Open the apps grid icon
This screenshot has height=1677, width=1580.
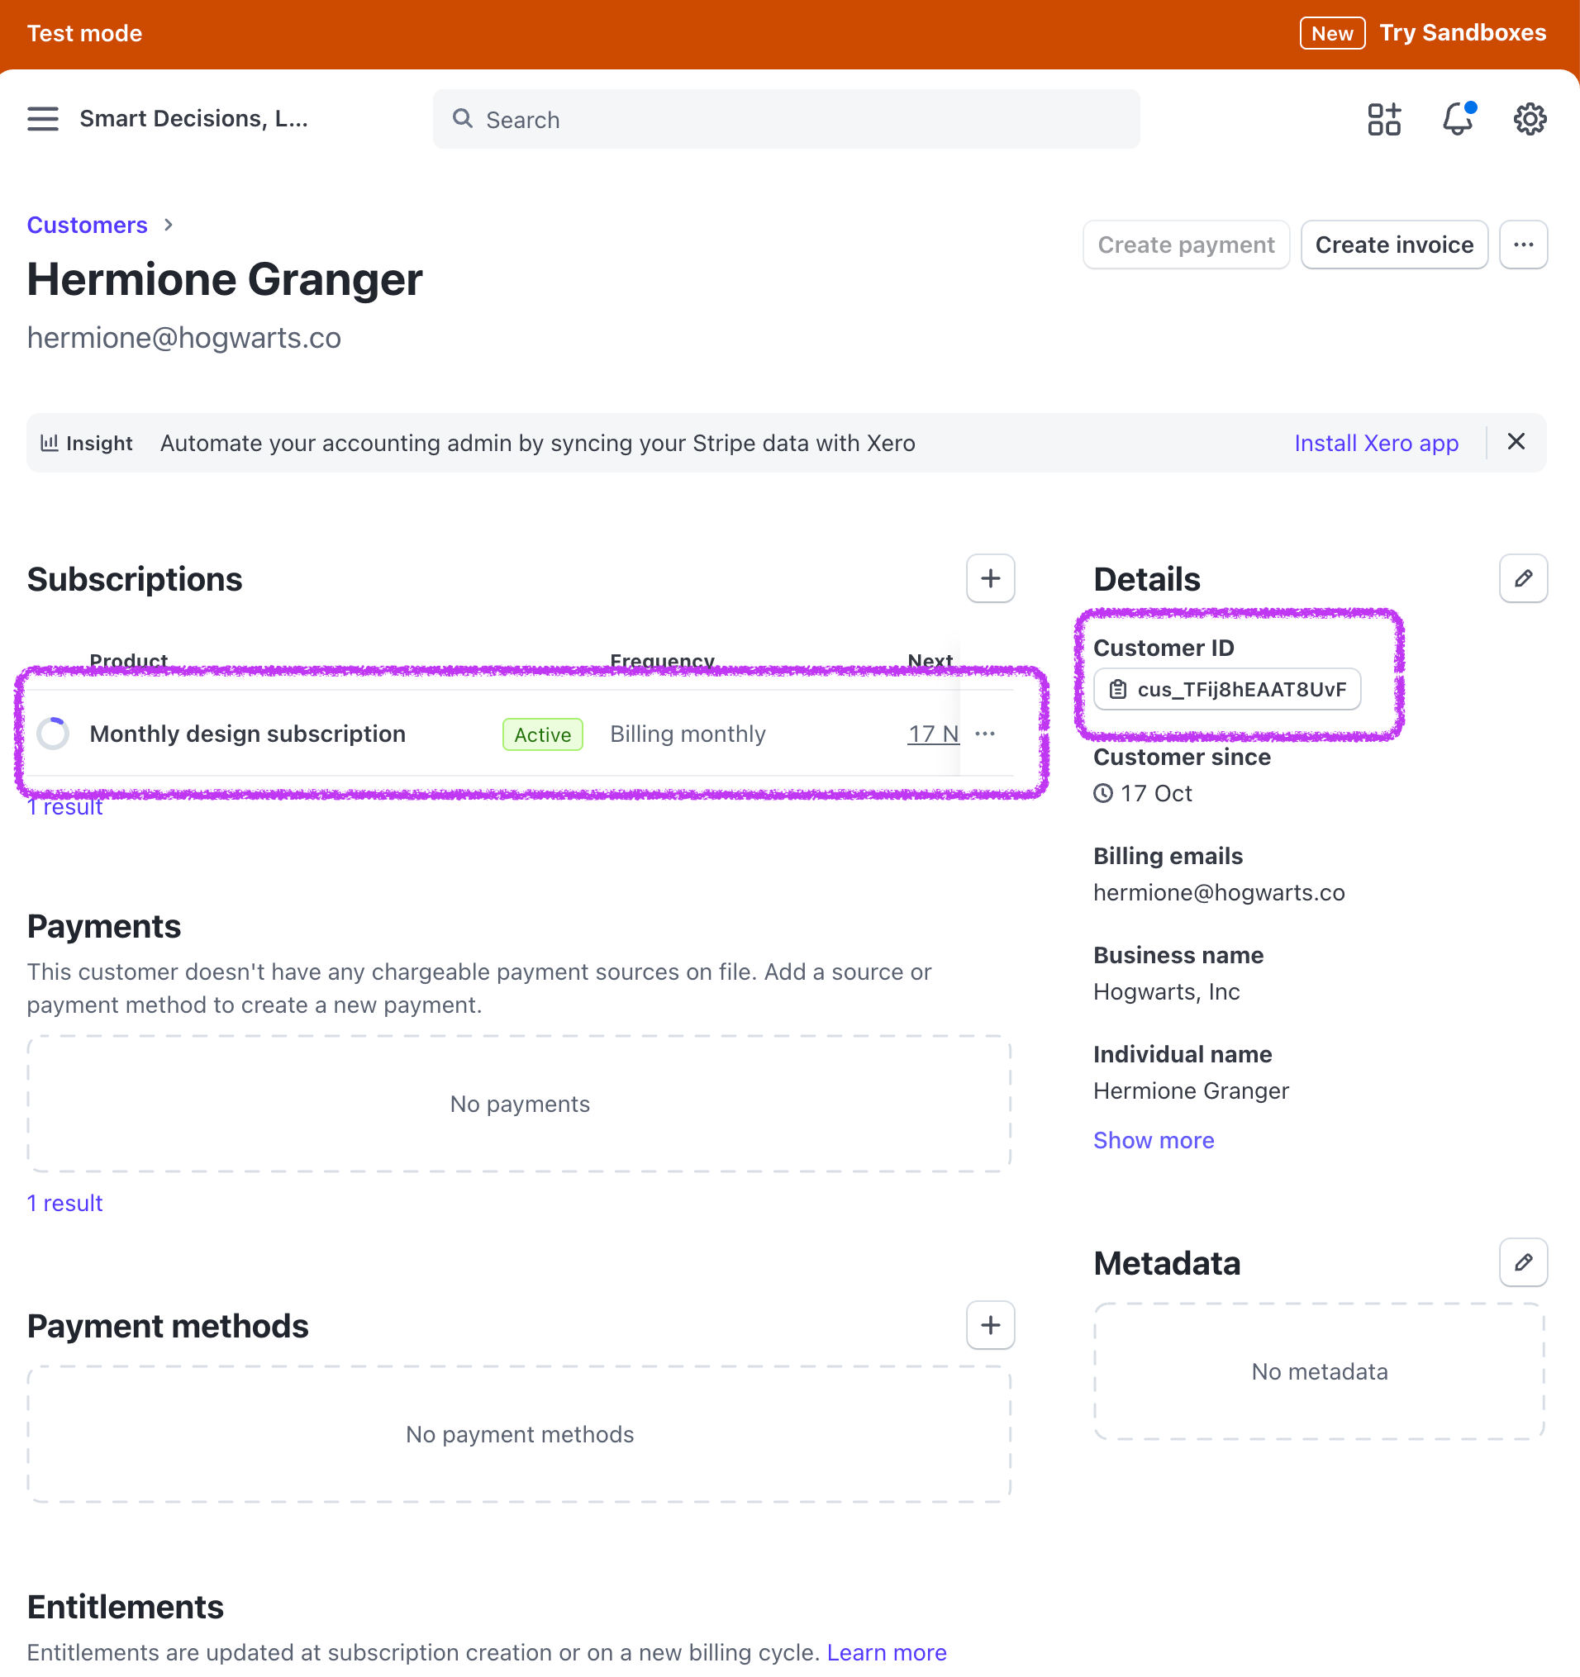click(1383, 119)
